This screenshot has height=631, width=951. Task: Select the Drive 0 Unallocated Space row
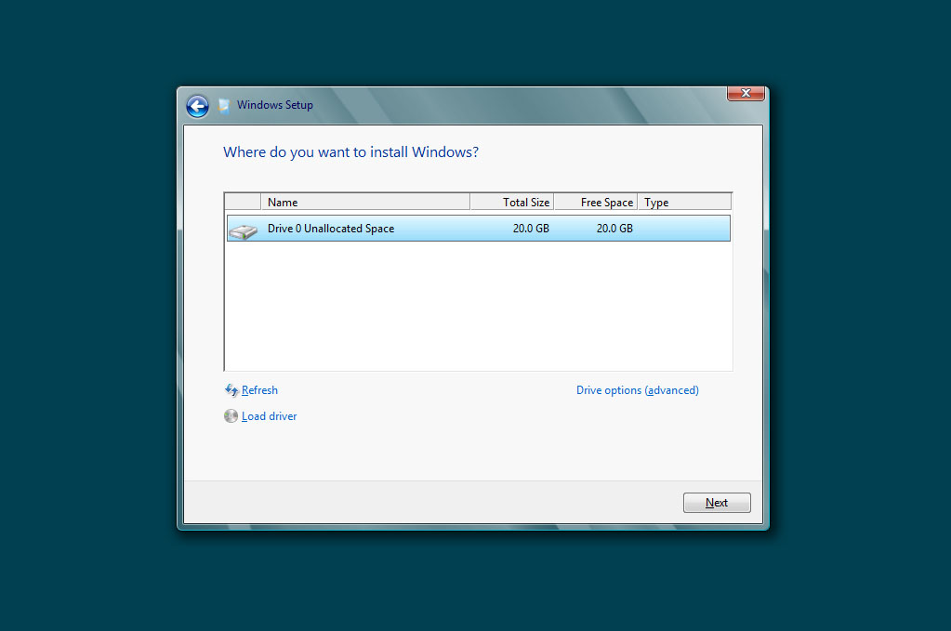(x=479, y=229)
